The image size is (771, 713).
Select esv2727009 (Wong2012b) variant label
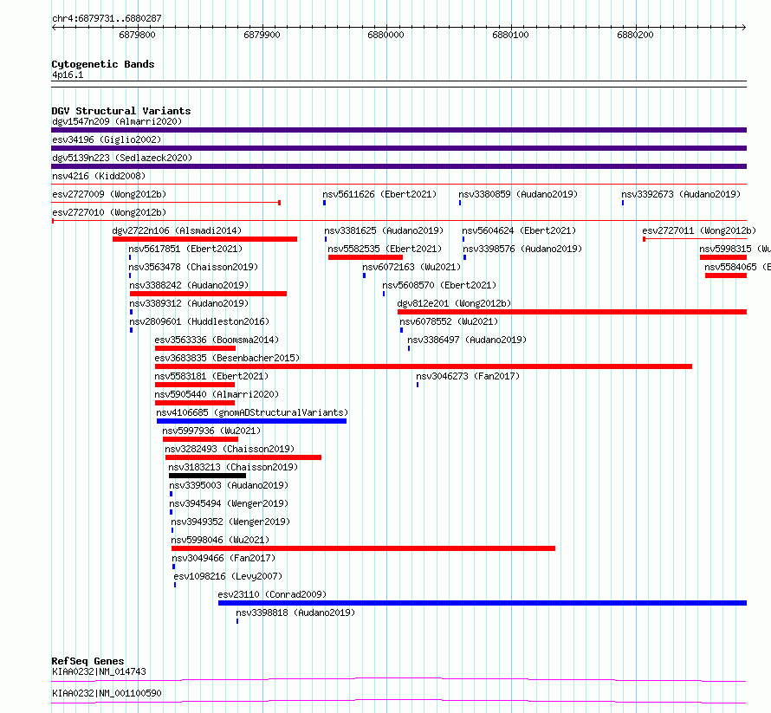(109, 194)
